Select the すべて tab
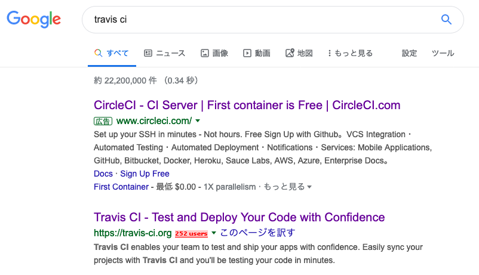Screen dimensions: 479x275 tap(112, 53)
